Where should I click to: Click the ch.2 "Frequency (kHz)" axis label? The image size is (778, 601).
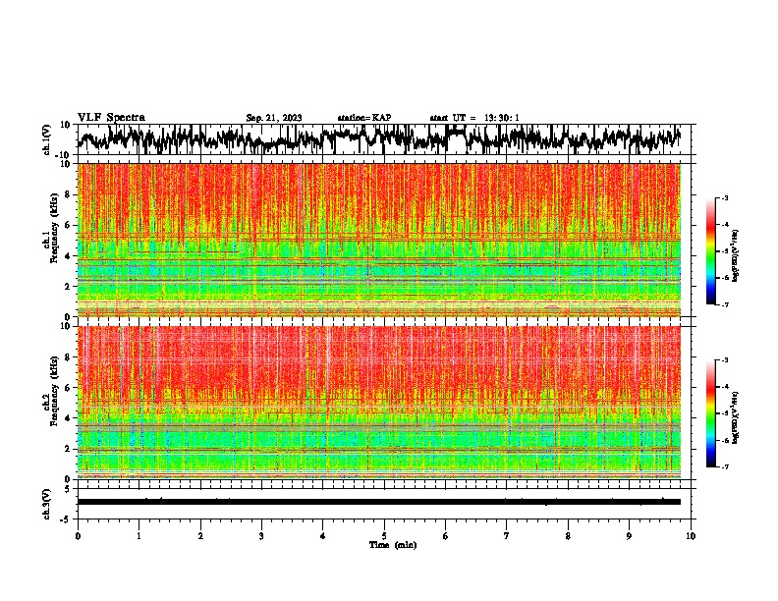54,391
